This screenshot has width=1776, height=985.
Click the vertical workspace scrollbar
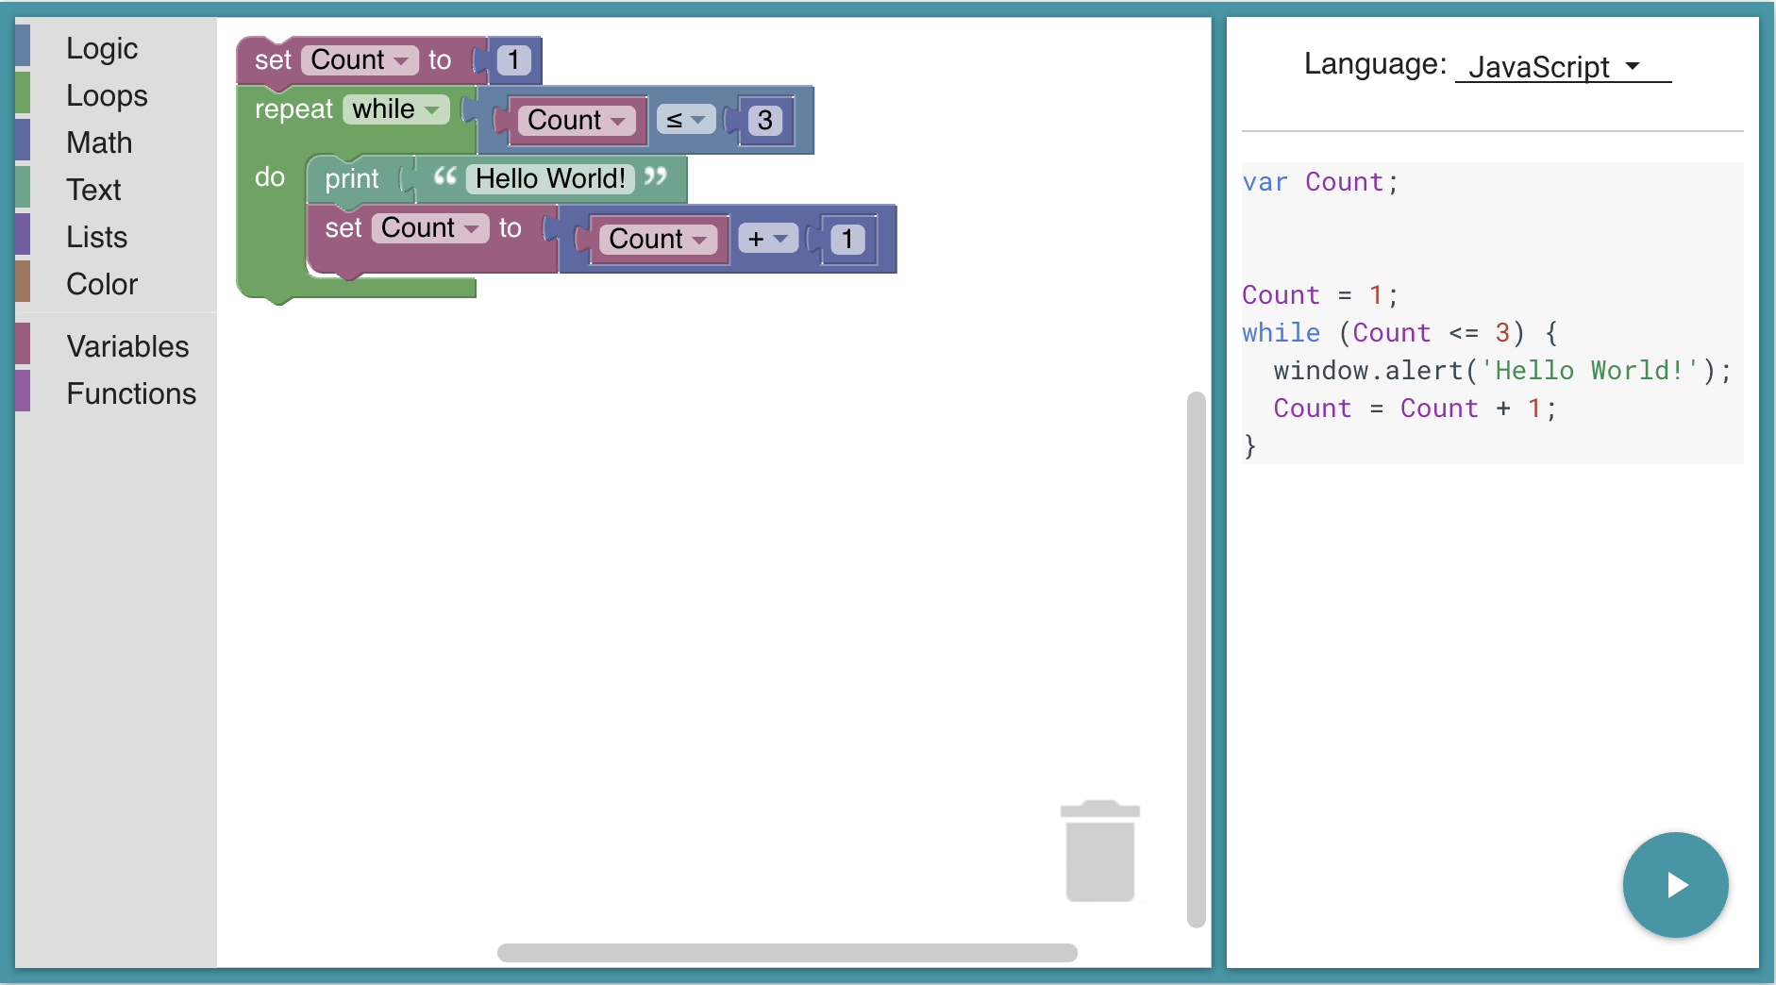(x=1197, y=659)
